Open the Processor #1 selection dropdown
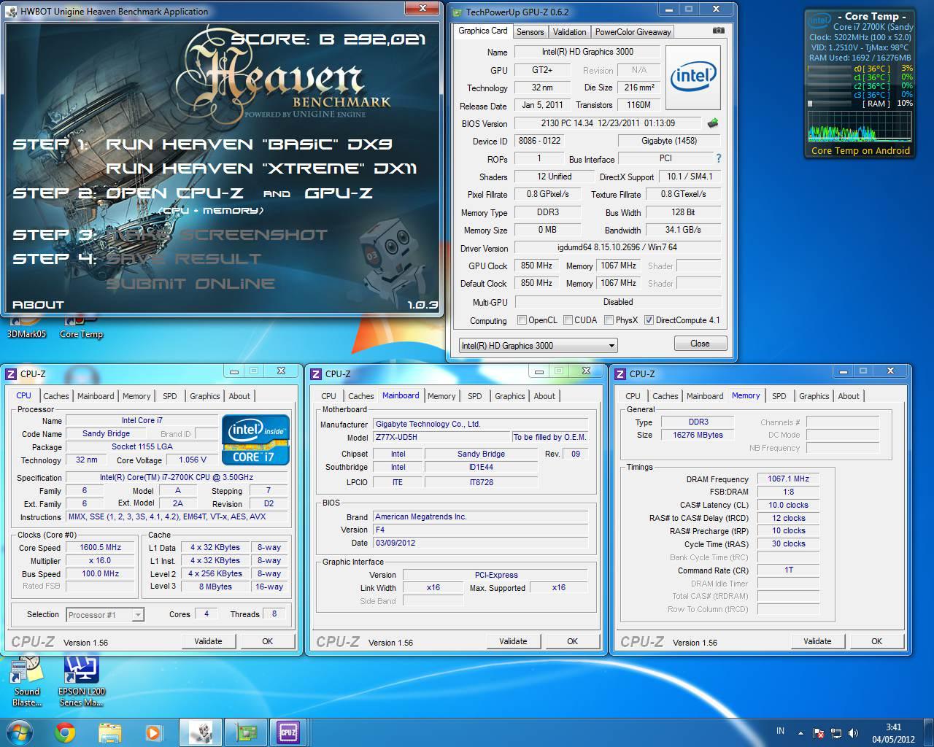Viewport: 934px width, 747px height. click(x=105, y=615)
